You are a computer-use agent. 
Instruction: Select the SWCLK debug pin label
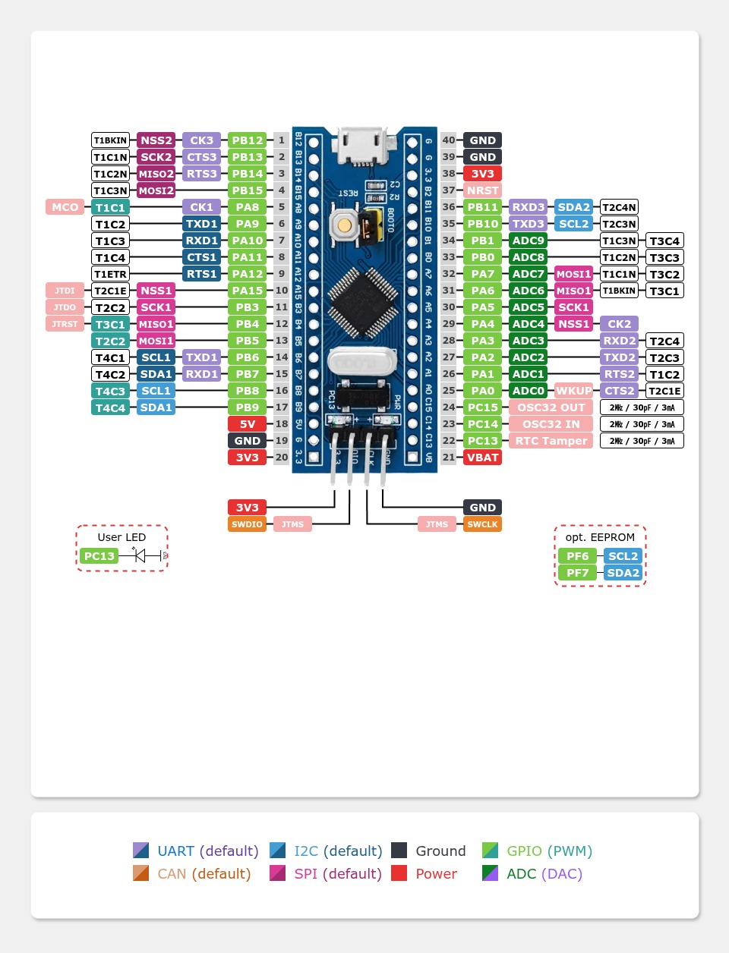pos(482,524)
